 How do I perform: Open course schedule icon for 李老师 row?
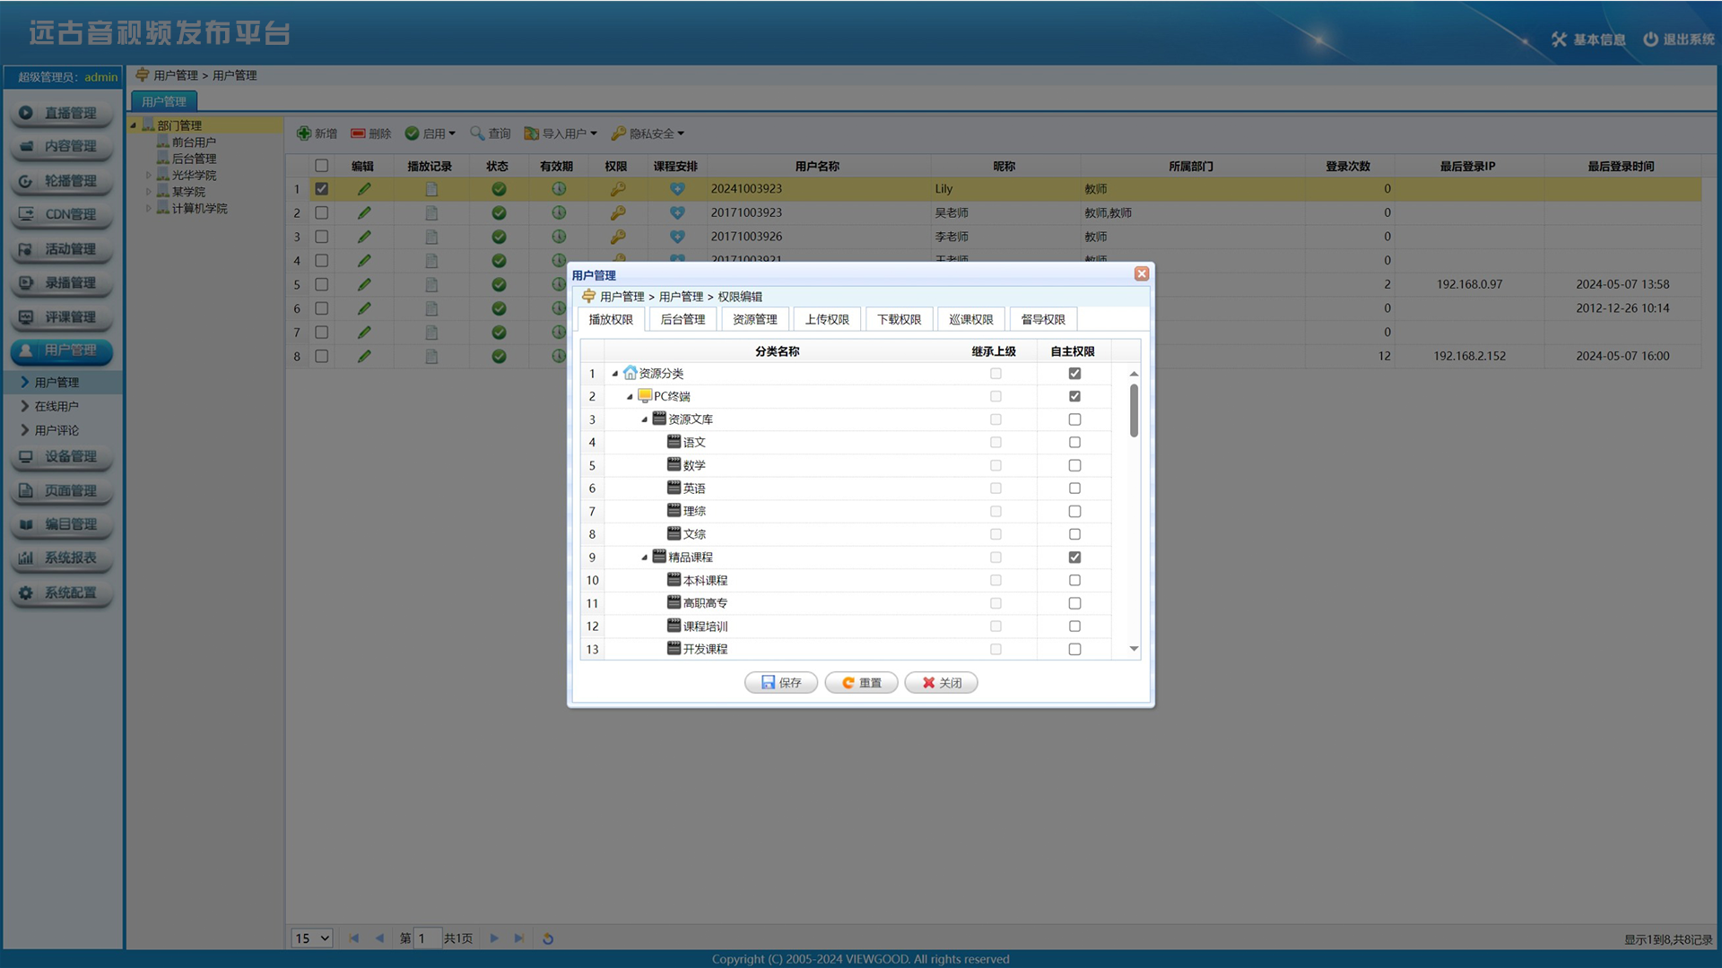tap(677, 237)
